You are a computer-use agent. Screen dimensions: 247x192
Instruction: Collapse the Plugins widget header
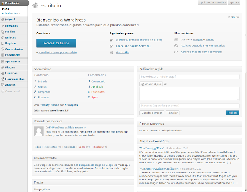point(83,182)
